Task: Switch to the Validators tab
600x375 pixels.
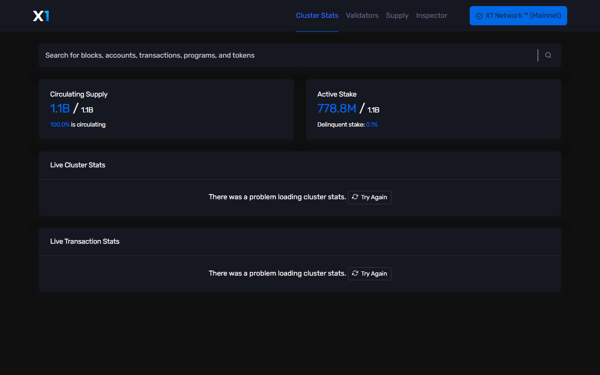Action: pos(362,15)
